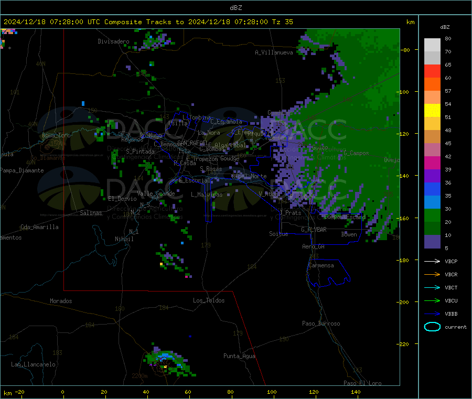This screenshot has width=472, height=399.
Task: Click the L_Malvinas map label
Action: coord(207,195)
